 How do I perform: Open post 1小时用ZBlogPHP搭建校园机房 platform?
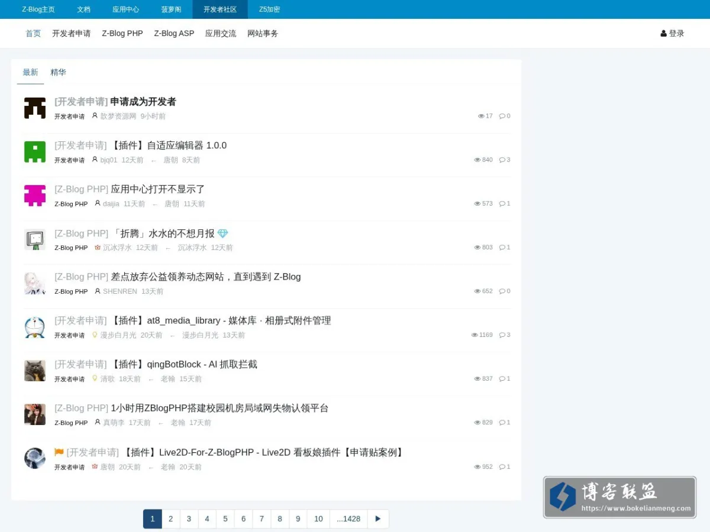coord(220,408)
